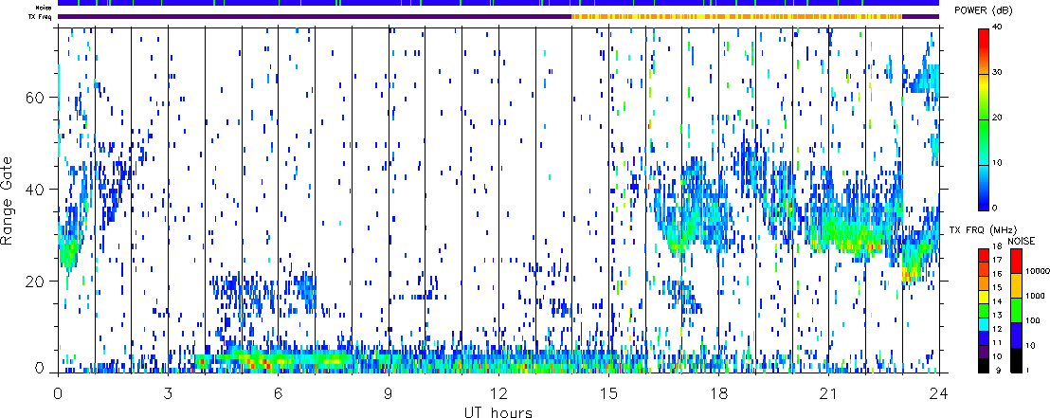Viewport: 1050px width, 418px height.
Task: Click the purple portion of the TX Freq bar
Action: pos(315,16)
